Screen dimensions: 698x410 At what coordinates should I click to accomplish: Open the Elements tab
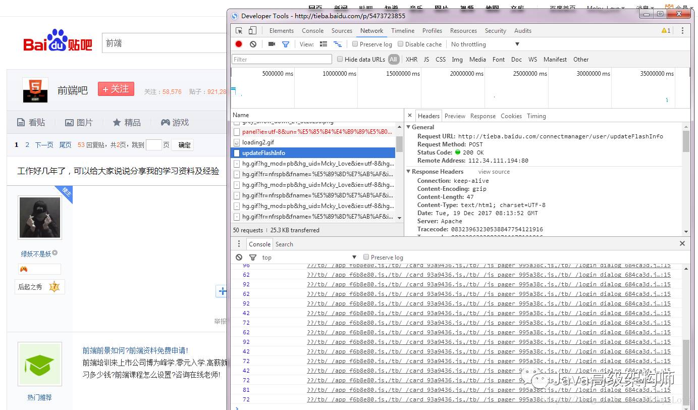(x=281, y=31)
